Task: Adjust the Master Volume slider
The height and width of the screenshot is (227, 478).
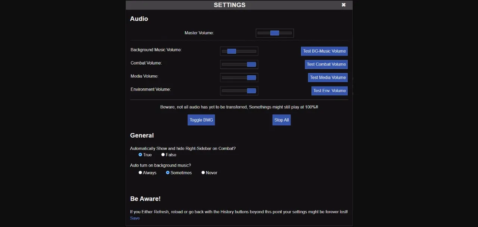Action: pyautogui.click(x=274, y=33)
